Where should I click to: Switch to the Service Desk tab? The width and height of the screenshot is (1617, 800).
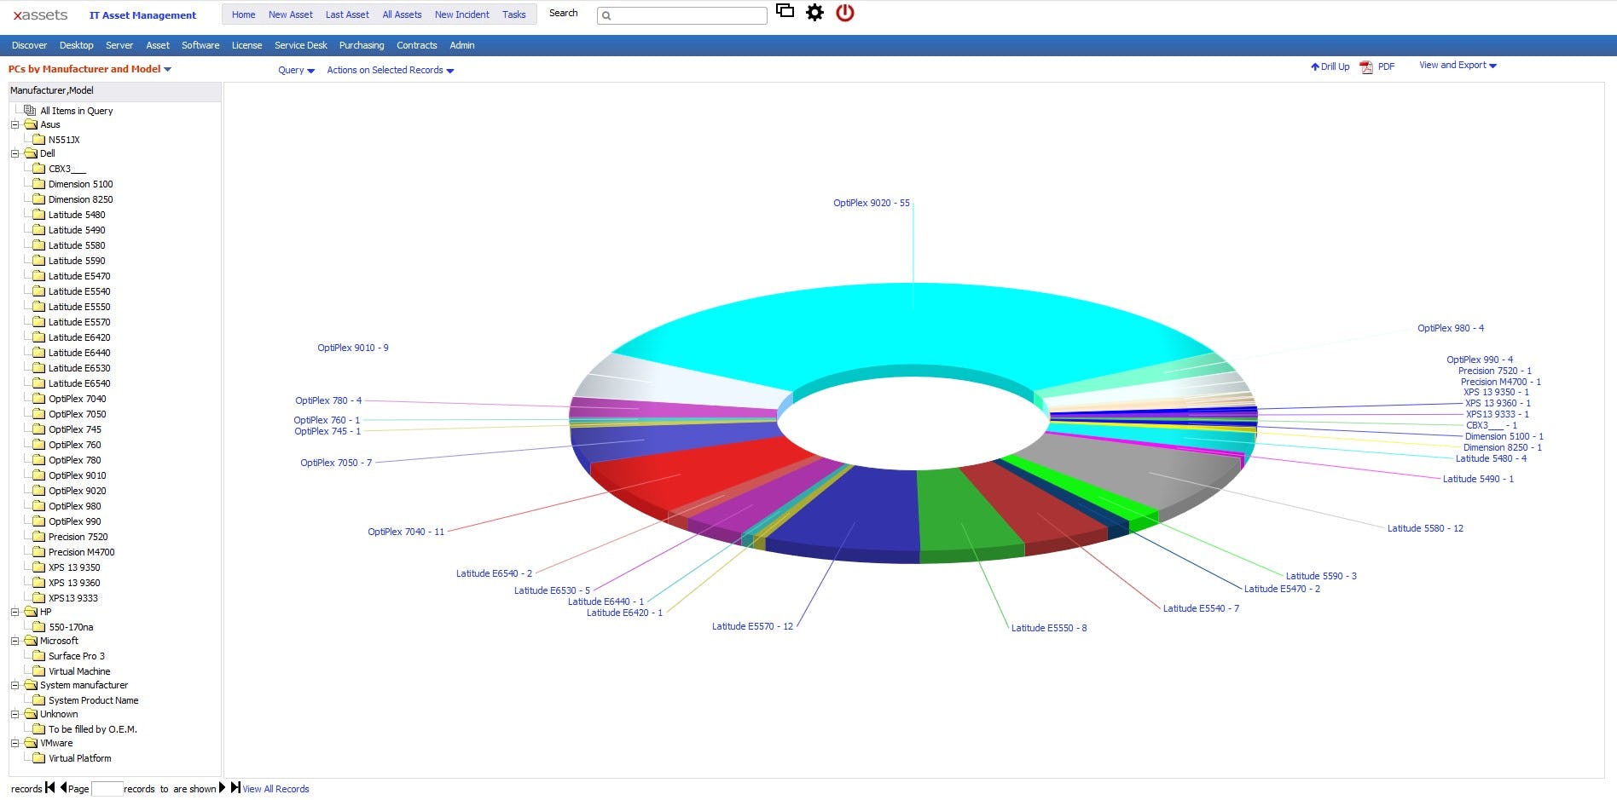(299, 45)
